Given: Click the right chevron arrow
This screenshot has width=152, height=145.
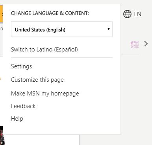Looking at the screenshot, I should (x=146, y=44).
